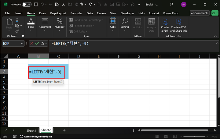
Task: Click the Save icon in title bar
Action: click(36, 5)
